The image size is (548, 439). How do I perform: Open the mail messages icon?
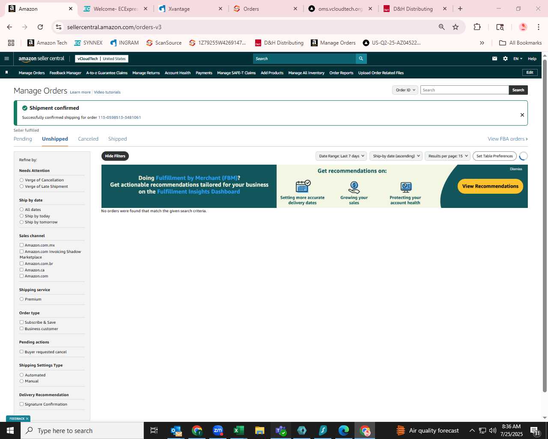(x=494, y=59)
